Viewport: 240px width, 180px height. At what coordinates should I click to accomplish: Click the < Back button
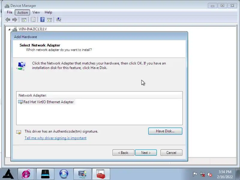point(123,153)
